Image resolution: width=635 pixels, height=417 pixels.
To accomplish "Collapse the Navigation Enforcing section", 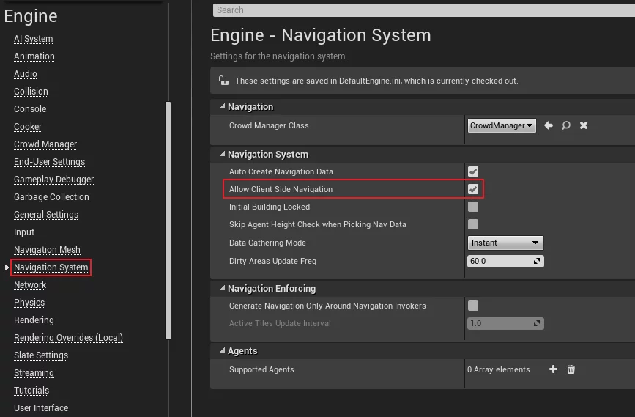I will [220, 289].
